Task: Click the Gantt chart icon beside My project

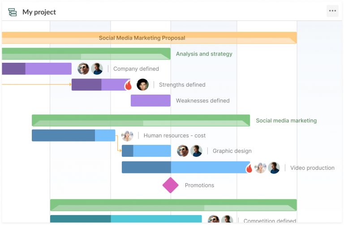Action: 13,12
